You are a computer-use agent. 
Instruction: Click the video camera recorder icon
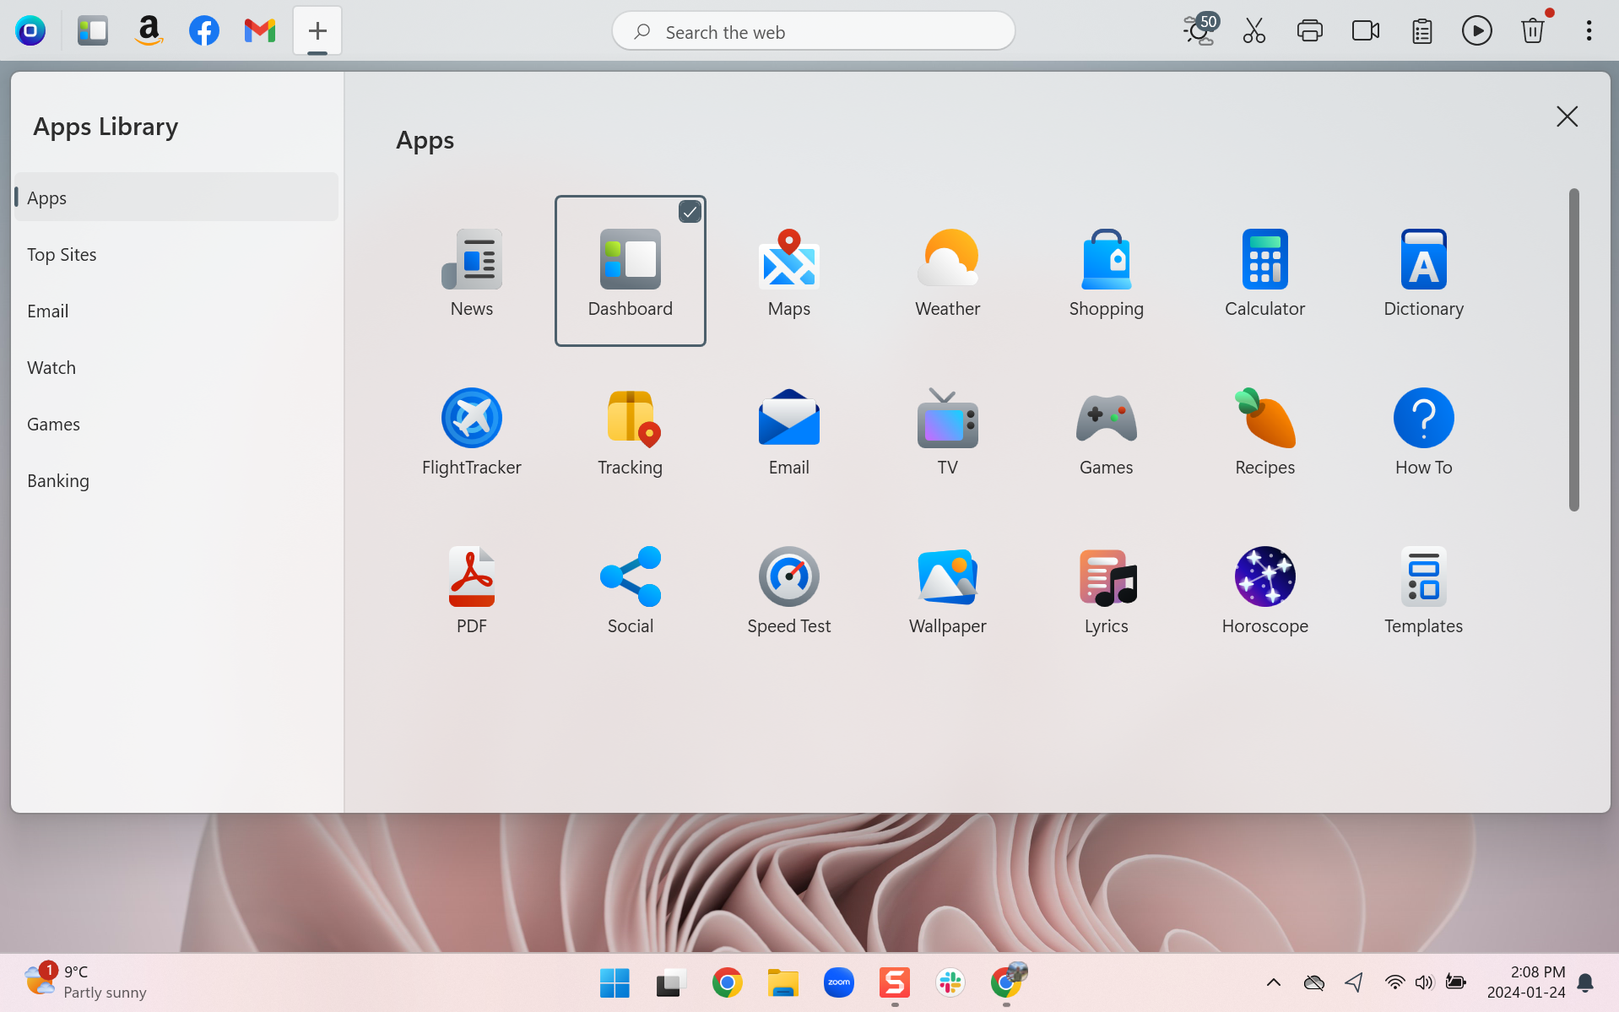pyautogui.click(x=1366, y=31)
